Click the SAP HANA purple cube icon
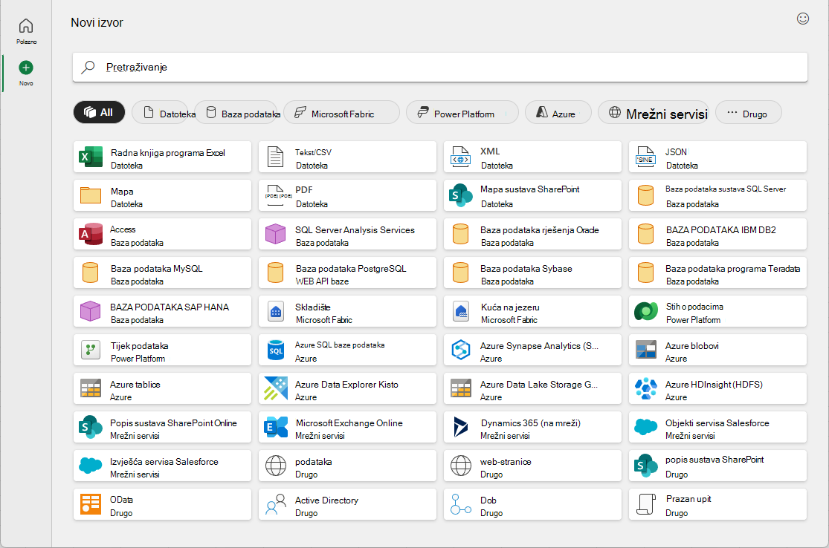The image size is (829, 548). [91, 311]
